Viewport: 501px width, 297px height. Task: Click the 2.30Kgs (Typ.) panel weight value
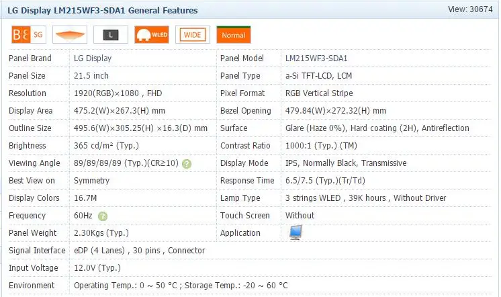coord(101,233)
